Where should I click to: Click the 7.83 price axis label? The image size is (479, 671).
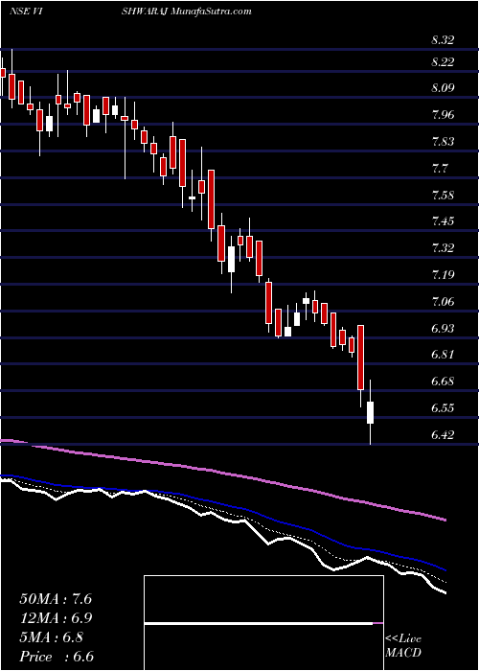[x=443, y=142]
